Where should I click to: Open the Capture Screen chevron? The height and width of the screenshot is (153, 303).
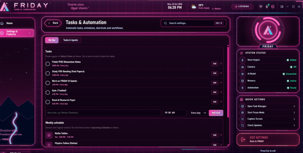pos(294,119)
